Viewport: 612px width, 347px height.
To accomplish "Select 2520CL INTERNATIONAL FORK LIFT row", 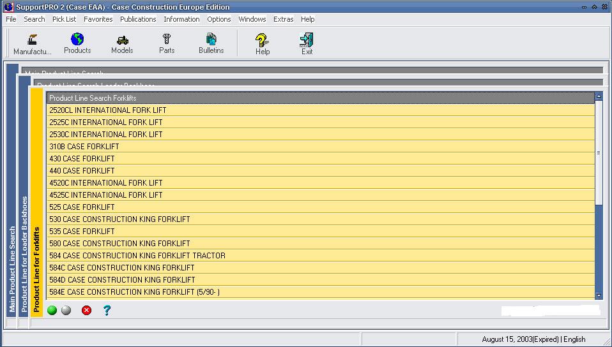I will [x=321, y=110].
